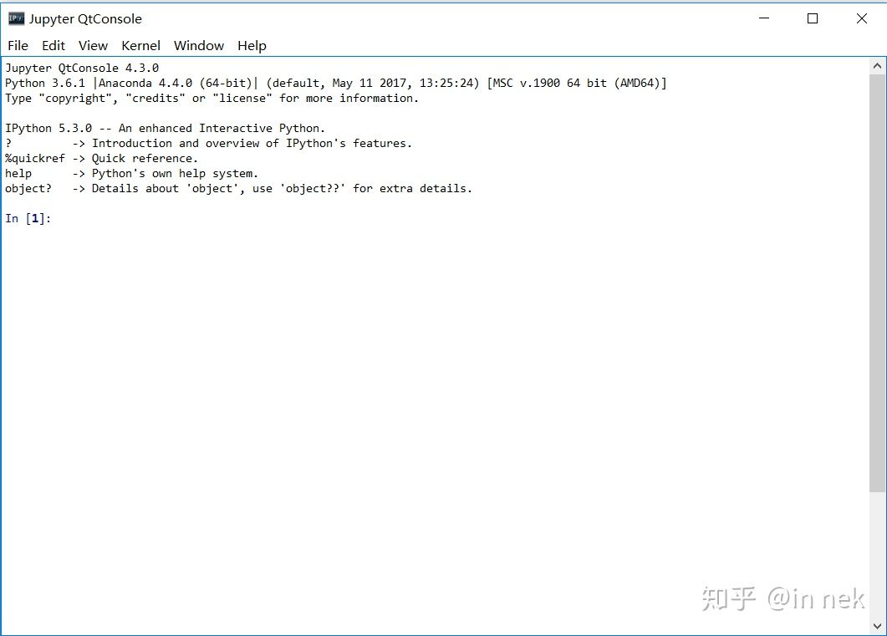Open the Help menu
The height and width of the screenshot is (636, 887).
252,46
